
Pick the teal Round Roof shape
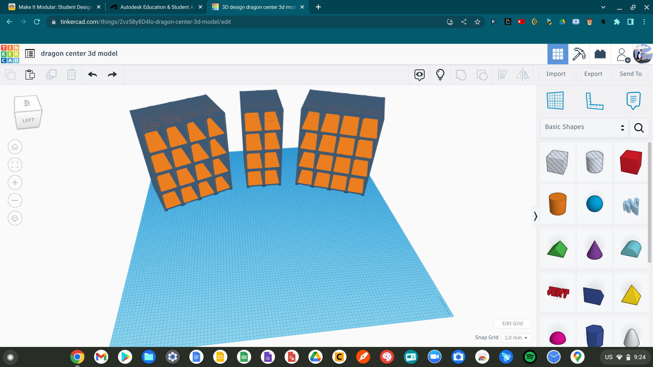pos(631,249)
